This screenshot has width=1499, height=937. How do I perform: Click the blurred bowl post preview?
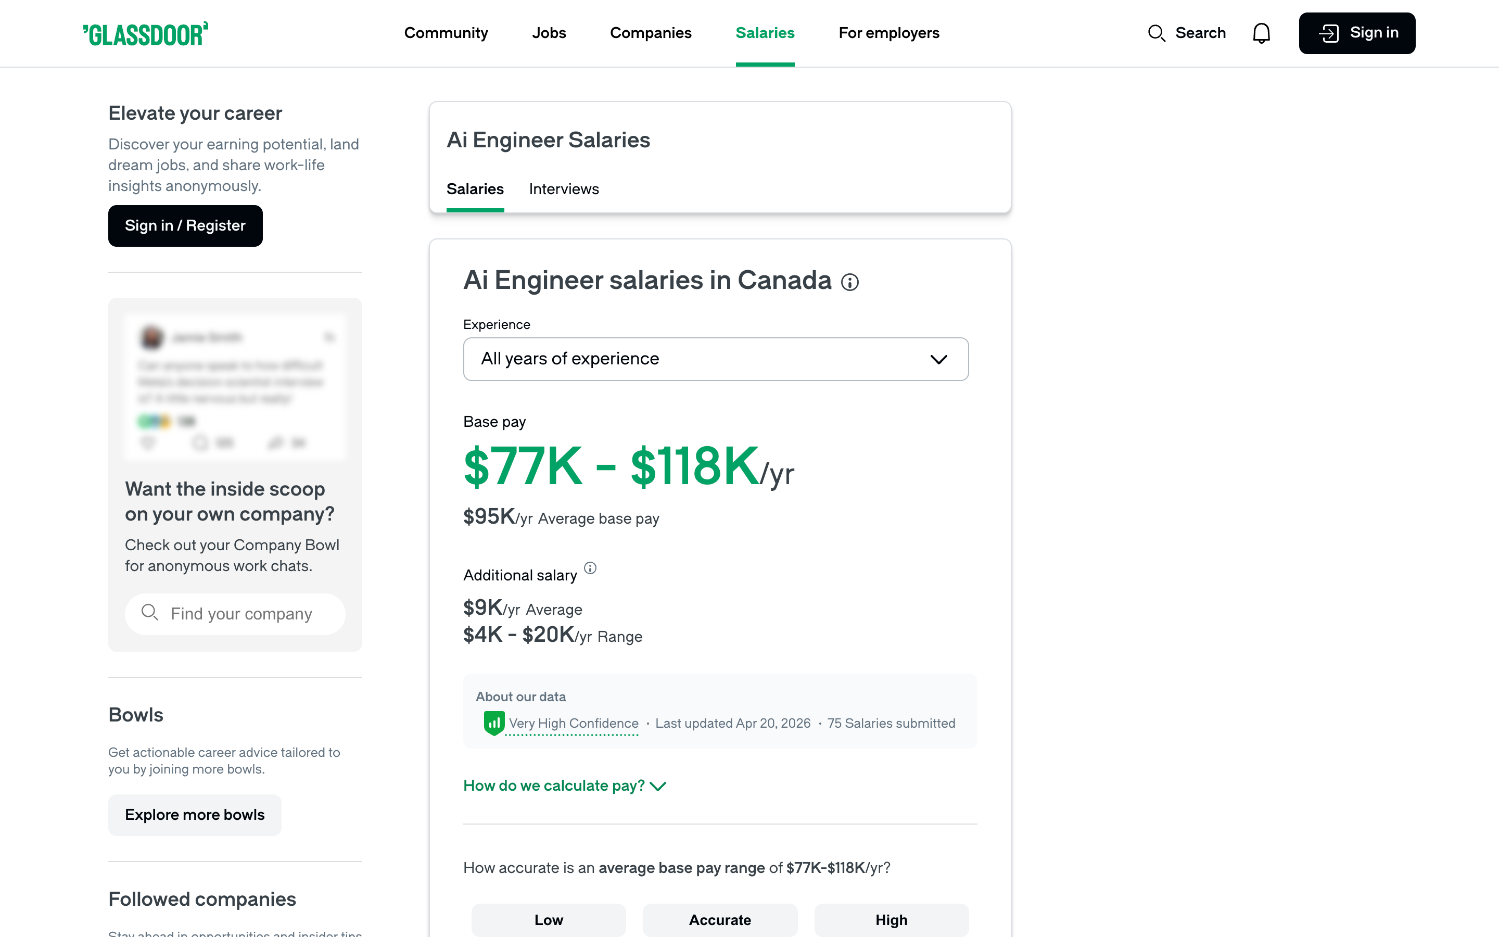coord(235,387)
